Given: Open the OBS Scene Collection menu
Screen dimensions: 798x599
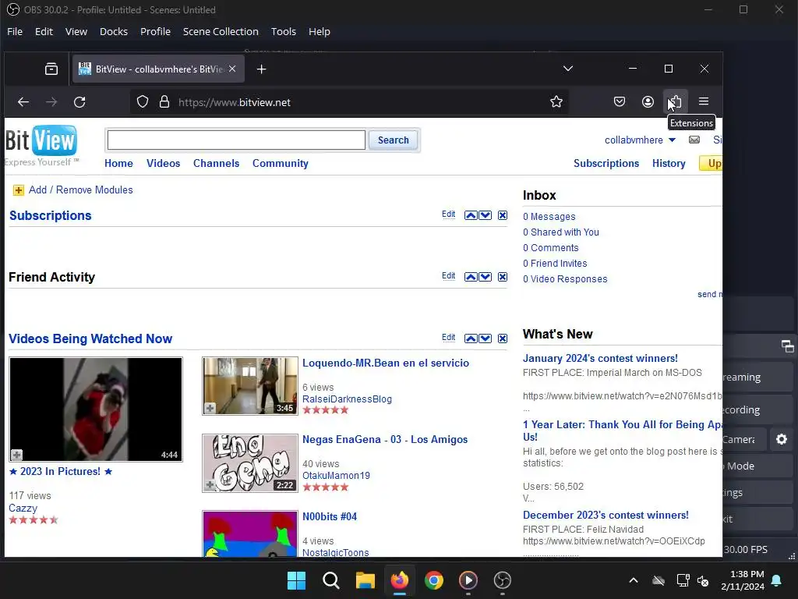Looking at the screenshot, I should pos(221,31).
